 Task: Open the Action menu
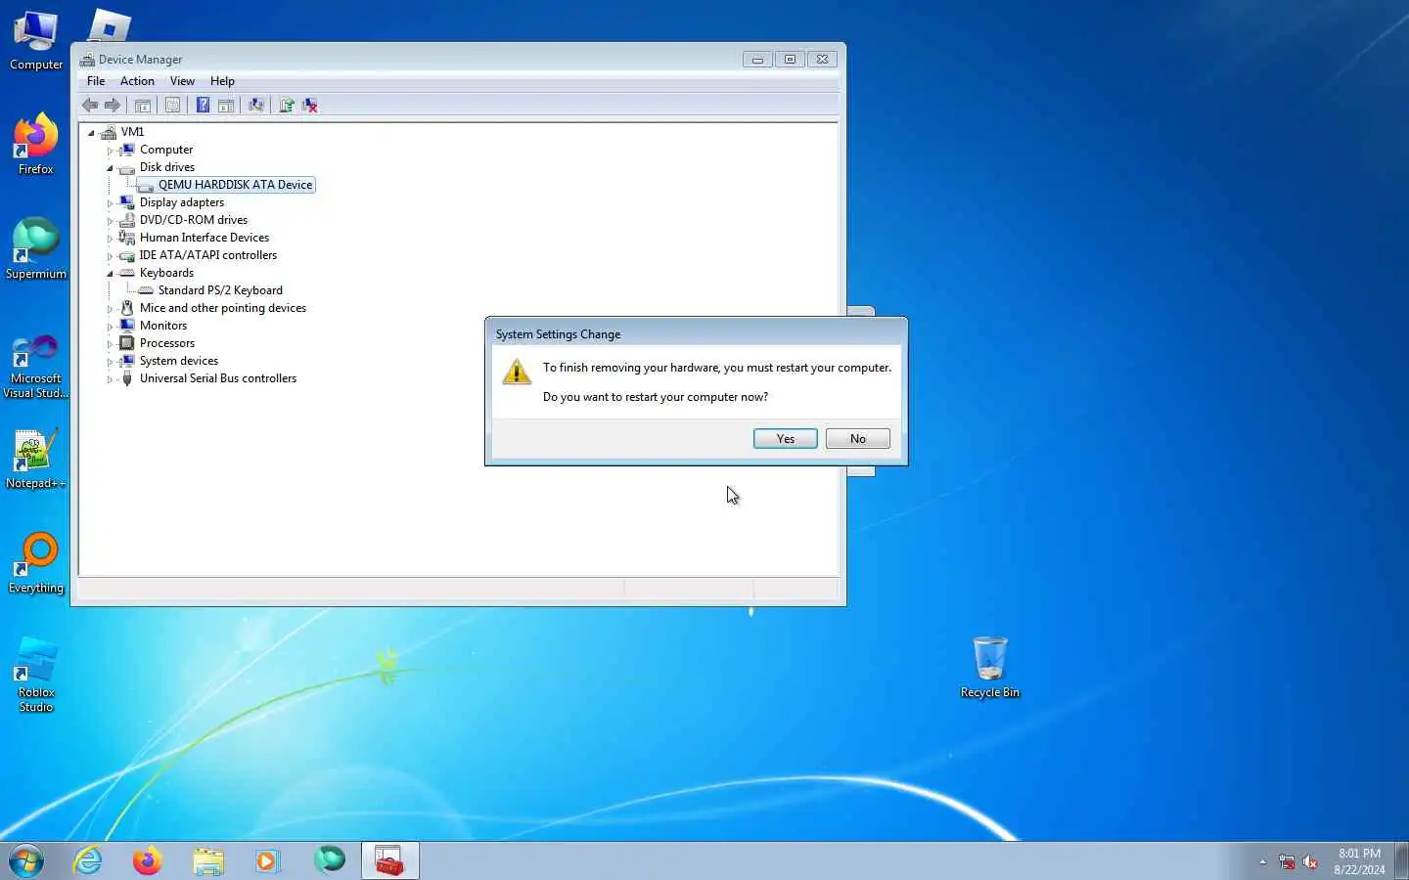click(137, 81)
